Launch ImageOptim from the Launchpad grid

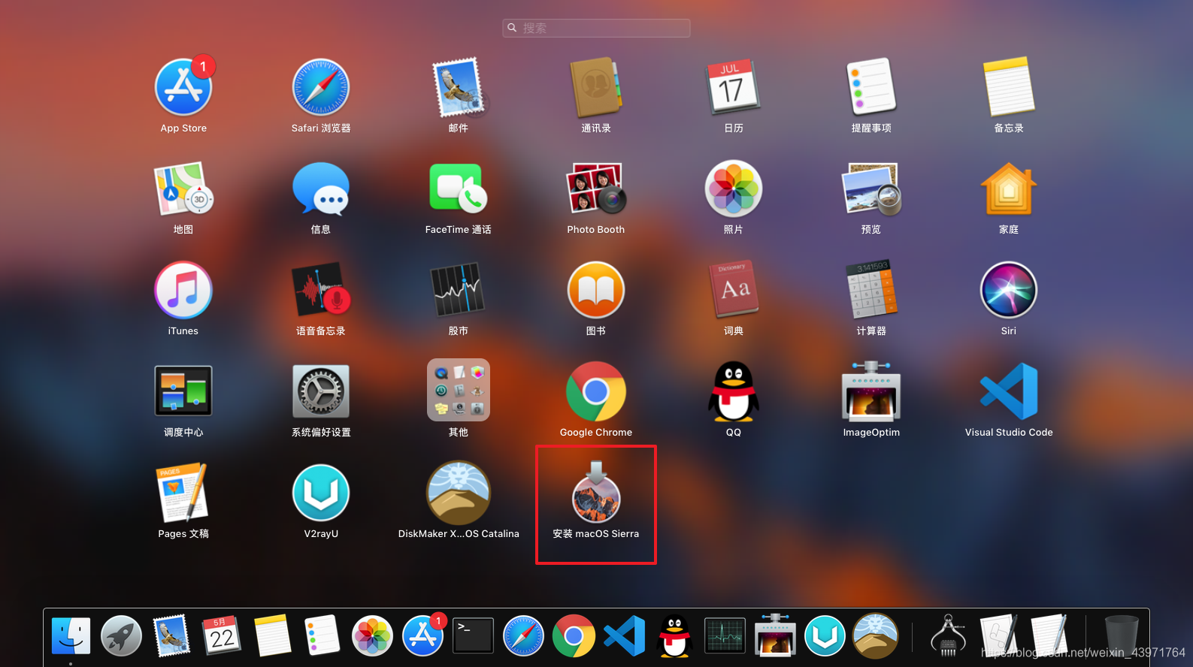pos(871,391)
